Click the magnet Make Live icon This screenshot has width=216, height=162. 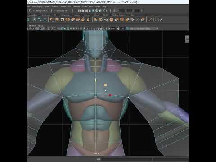(30, 11)
